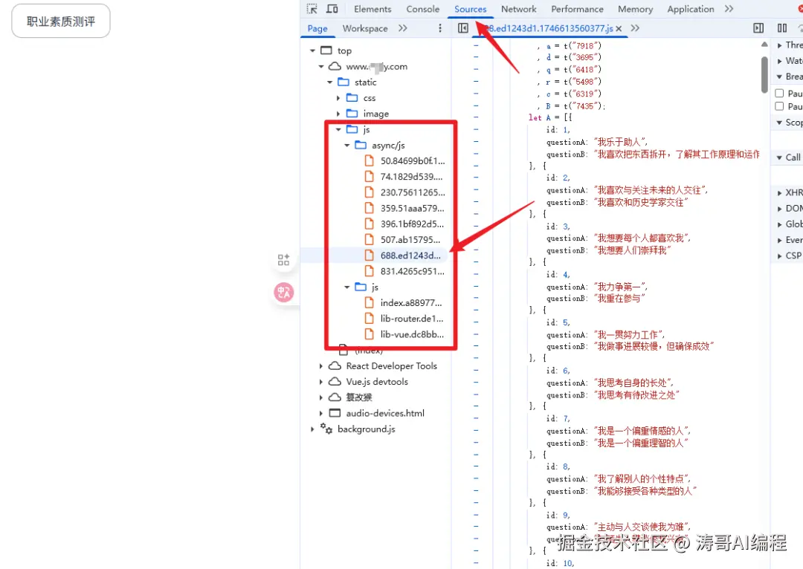
Task: Click the top frame window icon
Action: [326, 51]
